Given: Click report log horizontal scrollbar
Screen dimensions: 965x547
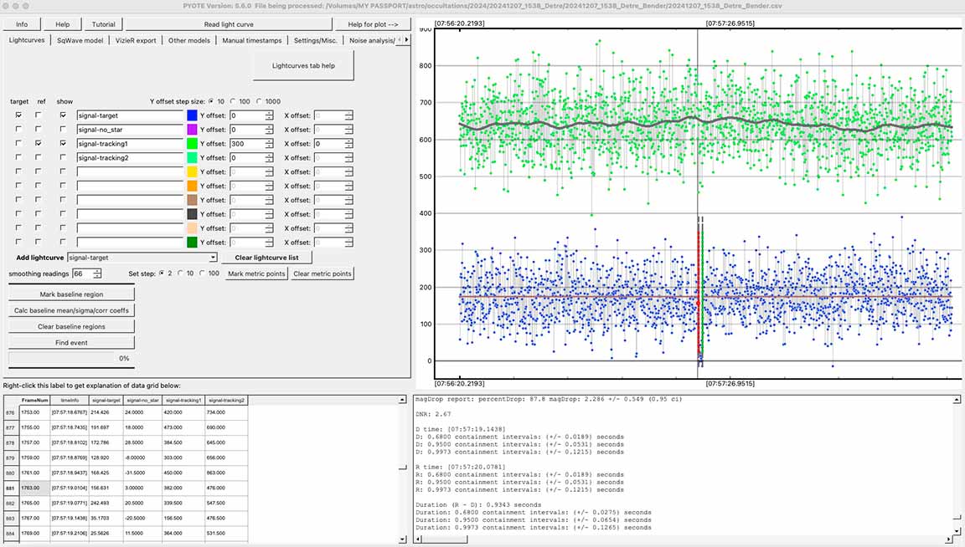Looking at the screenshot, I should pyautogui.click(x=685, y=539).
